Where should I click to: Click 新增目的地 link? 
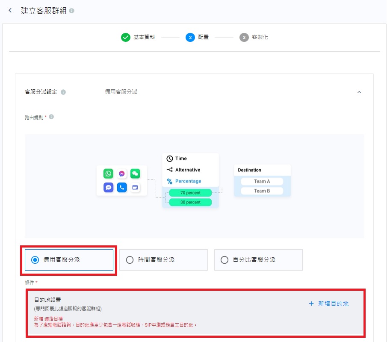[x=333, y=304]
